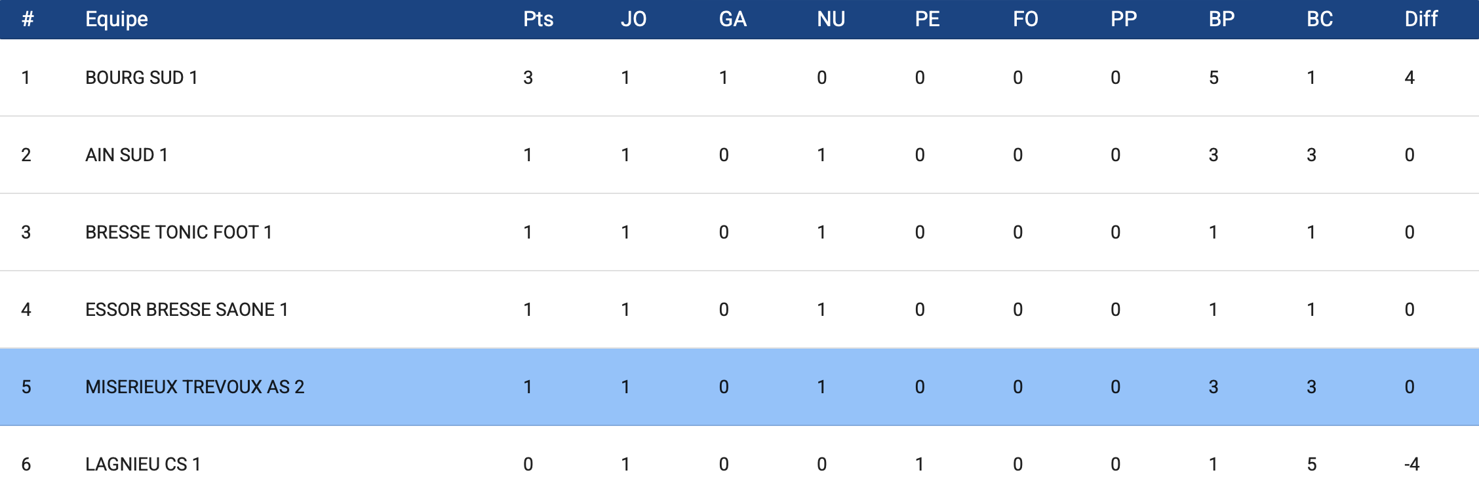Open the LAGNIEU CS 1 team
This screenshot has height=502, width=1479.
point(143,464)
